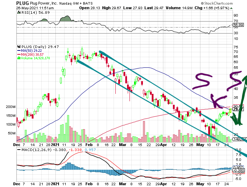247x187 pixels.
Task: Click the black MACD line legend marker
Action: click(x=19, y=150)
